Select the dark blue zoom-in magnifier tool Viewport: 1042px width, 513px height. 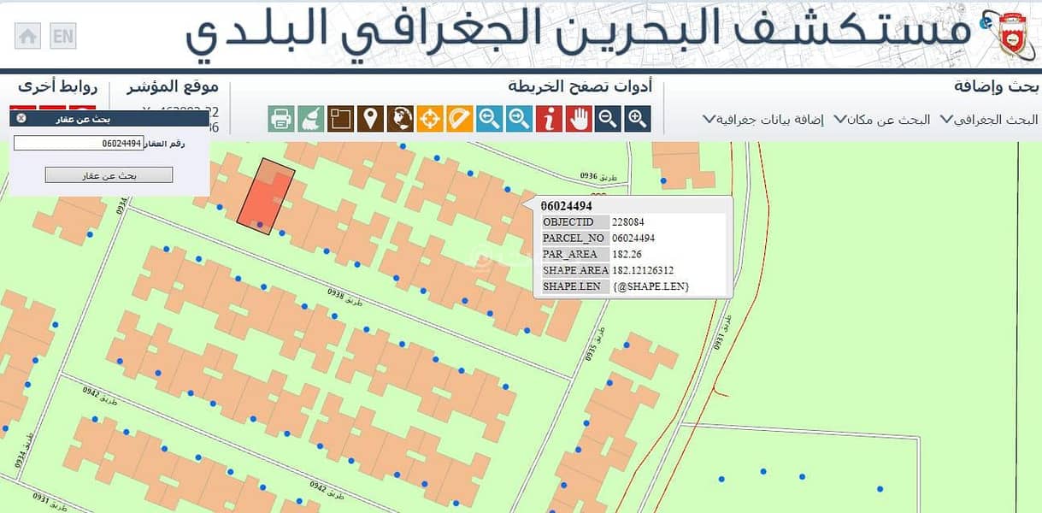click(638, 119)
